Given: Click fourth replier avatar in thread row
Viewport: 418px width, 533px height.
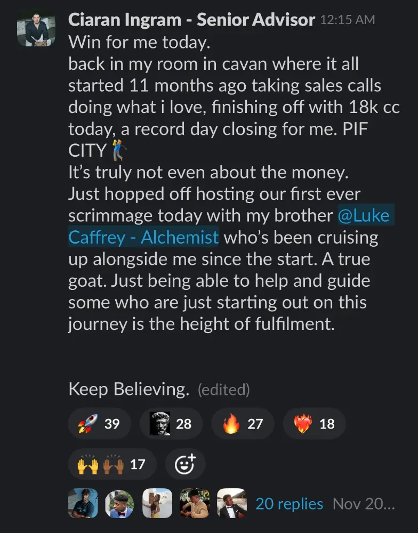Looking at the screenshot, I should [x=195, y=504].
